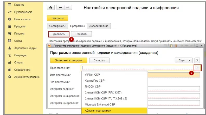Choose <Другая программа> option
This screenshot has height=115, width=206.
point(114,111)
